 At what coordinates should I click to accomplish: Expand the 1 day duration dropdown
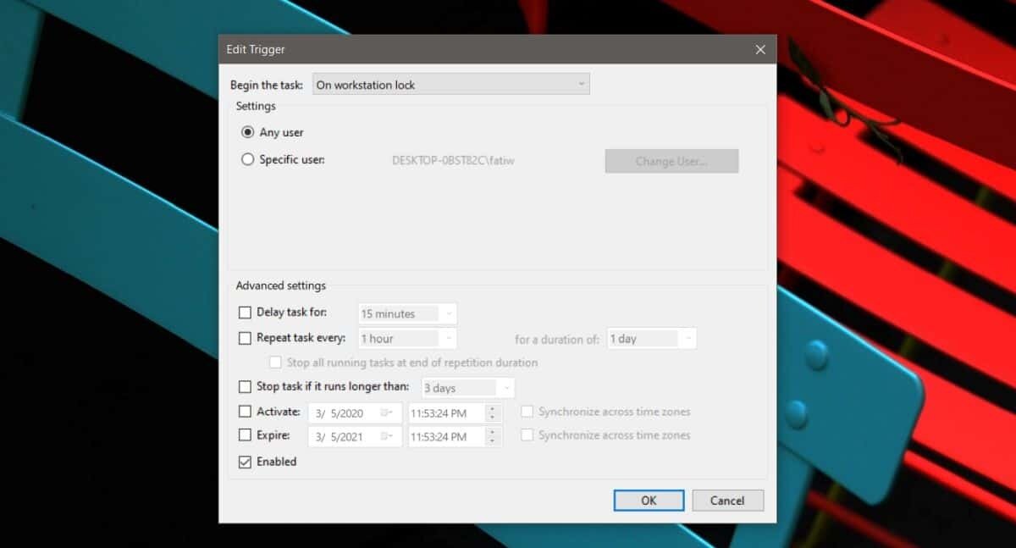[652, 339]
